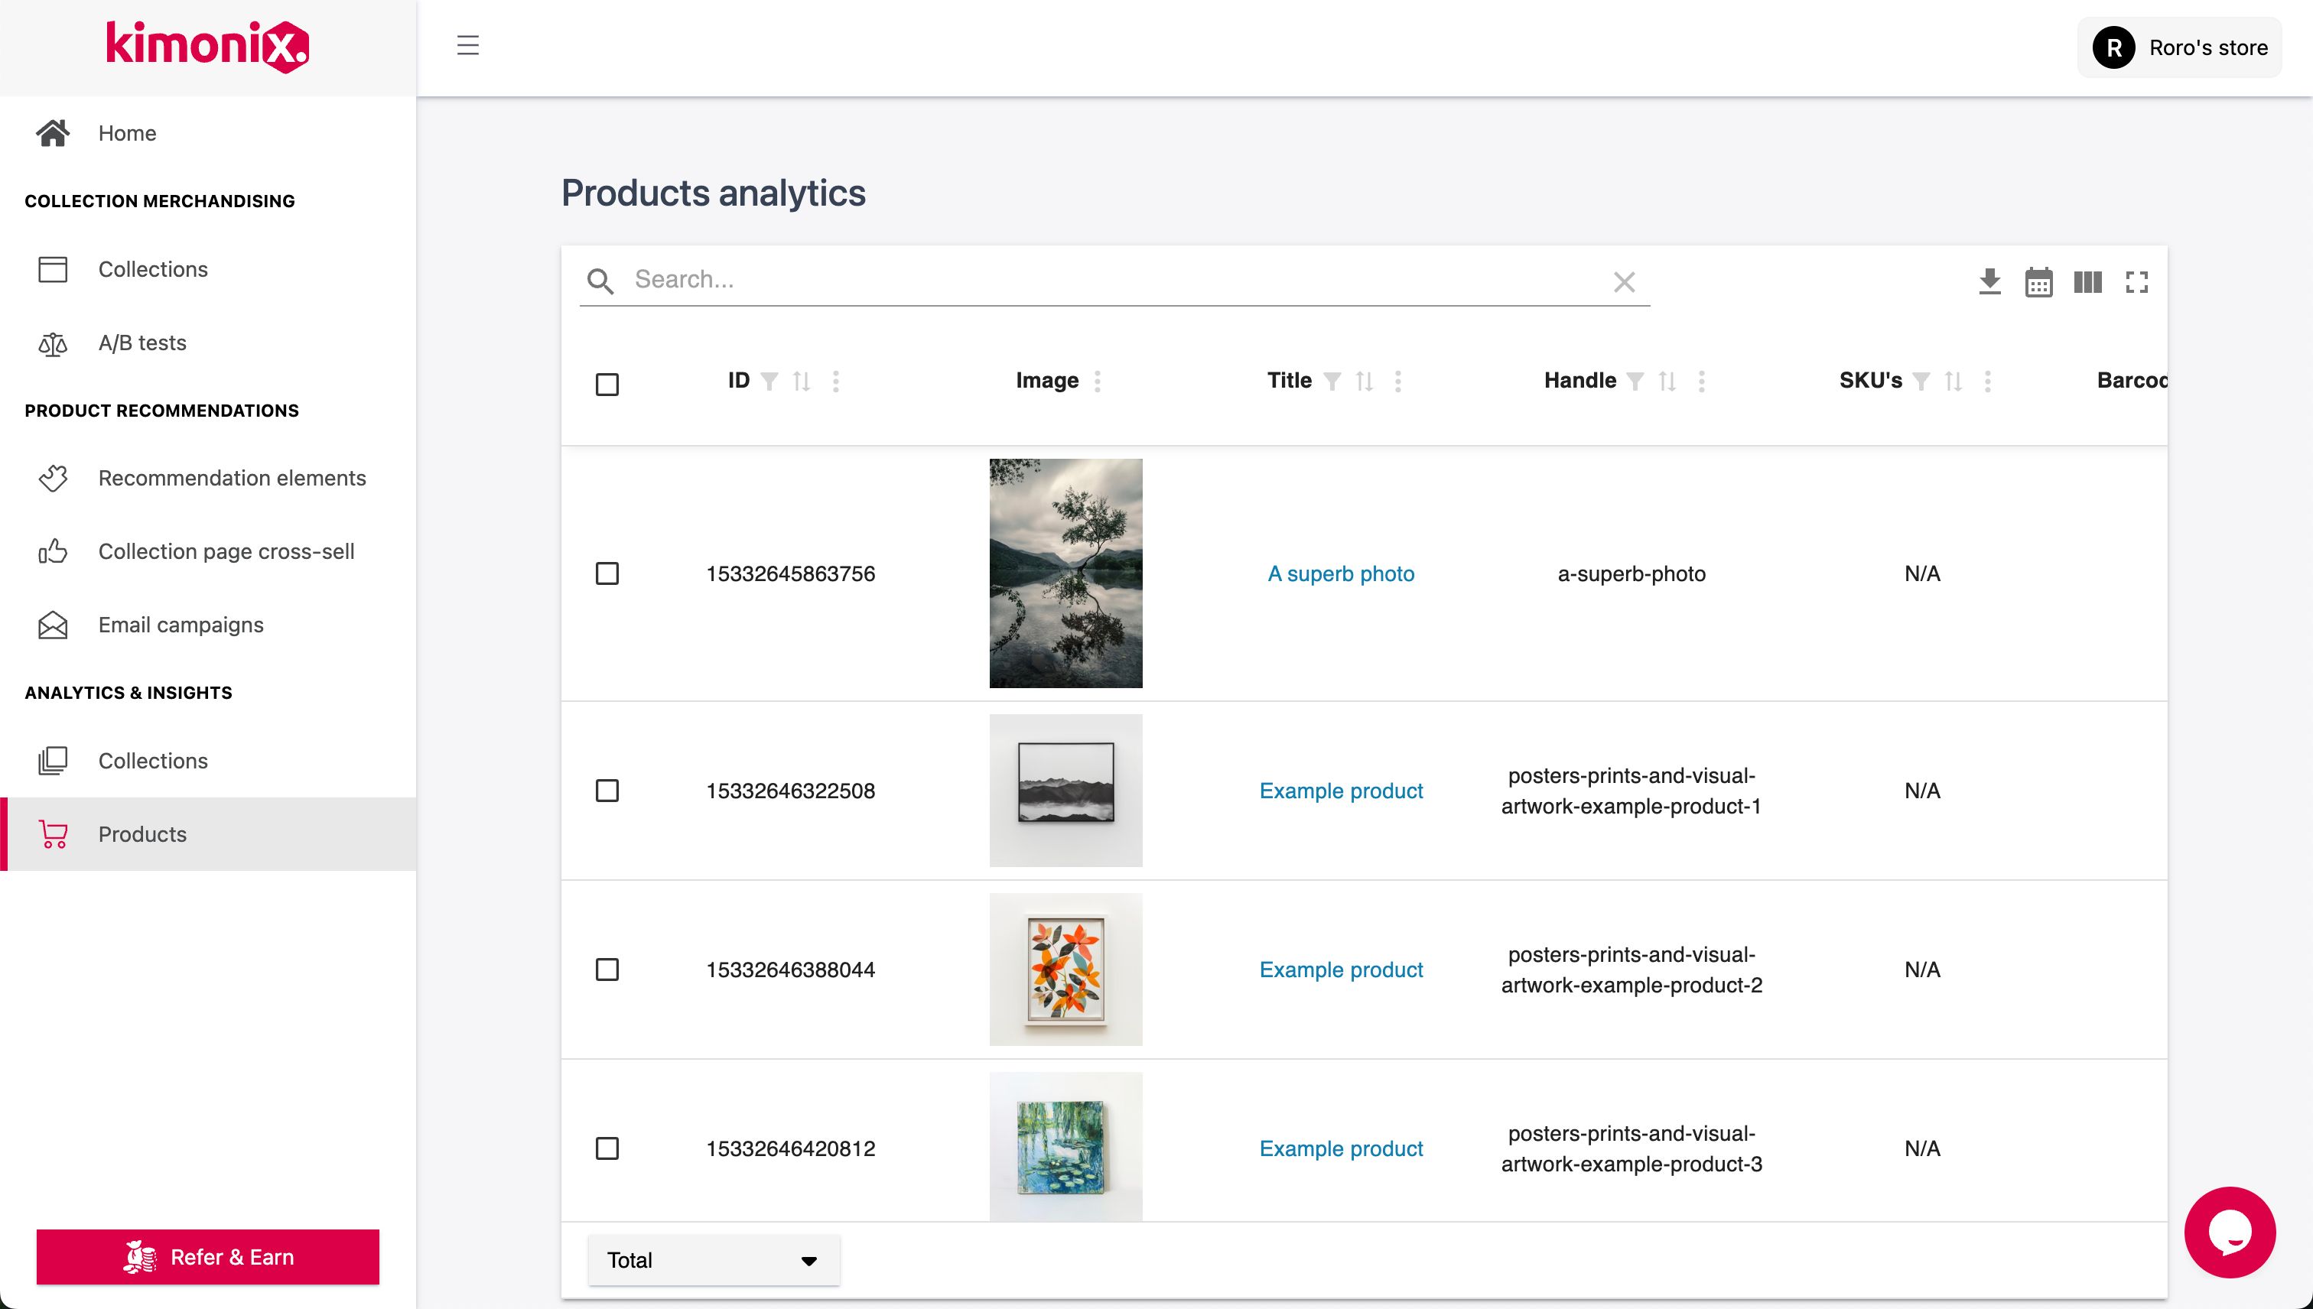
Task: Check the select-all checkbox in the header
Action: pos(607,384)
